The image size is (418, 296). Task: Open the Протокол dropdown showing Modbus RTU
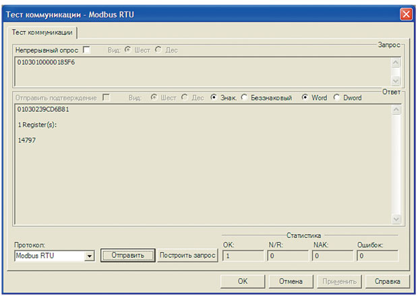pos(90,256)
